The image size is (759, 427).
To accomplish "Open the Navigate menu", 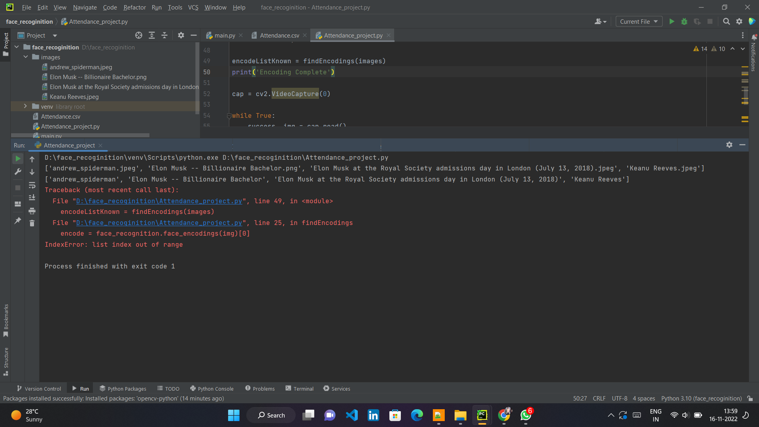I will pos(85,7).
